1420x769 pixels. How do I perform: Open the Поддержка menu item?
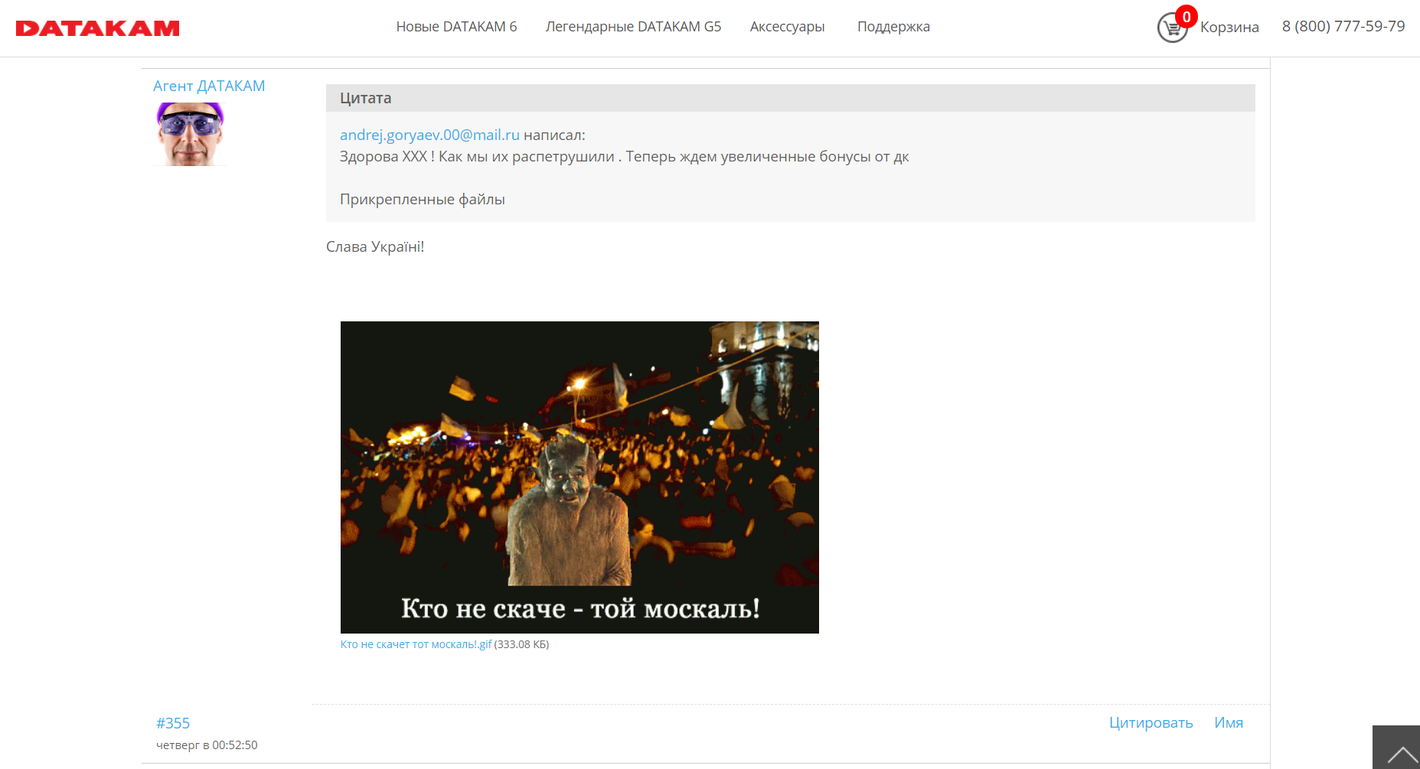tap(893, 27)
